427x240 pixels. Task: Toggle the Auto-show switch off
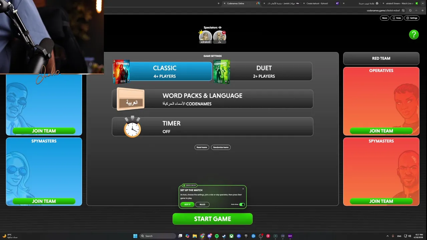click(242, 204)
